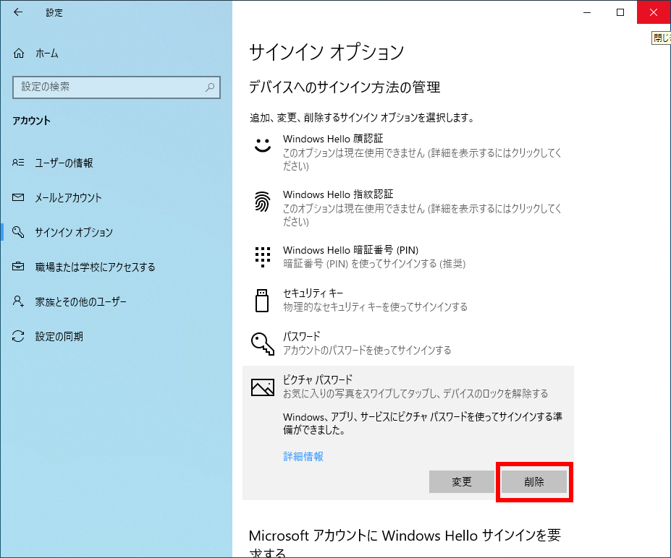Click サインイン オプション page title
Viewport: 671px width, 558px height.
click(x=326, y=52)
